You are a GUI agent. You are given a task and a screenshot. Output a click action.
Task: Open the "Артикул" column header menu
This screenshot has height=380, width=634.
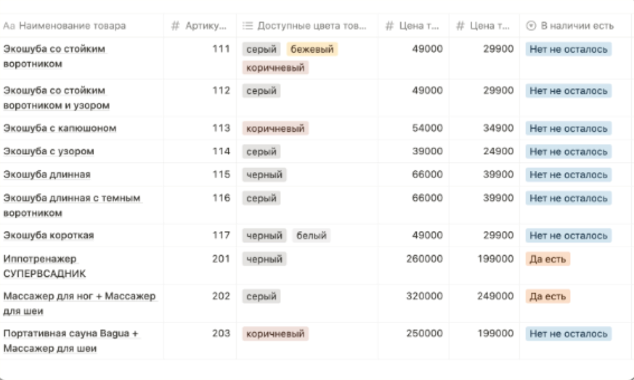point(206,26)
